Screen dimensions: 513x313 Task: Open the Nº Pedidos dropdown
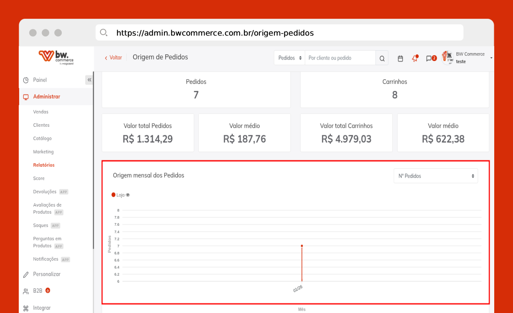(x=436, y=176)
